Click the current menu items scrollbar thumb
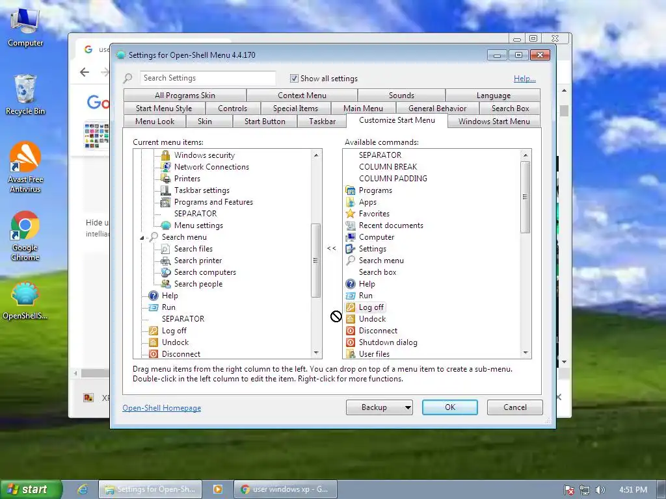The width and height of the screenshot is (666, 499). pyautogui.click(x=315, y=260)
